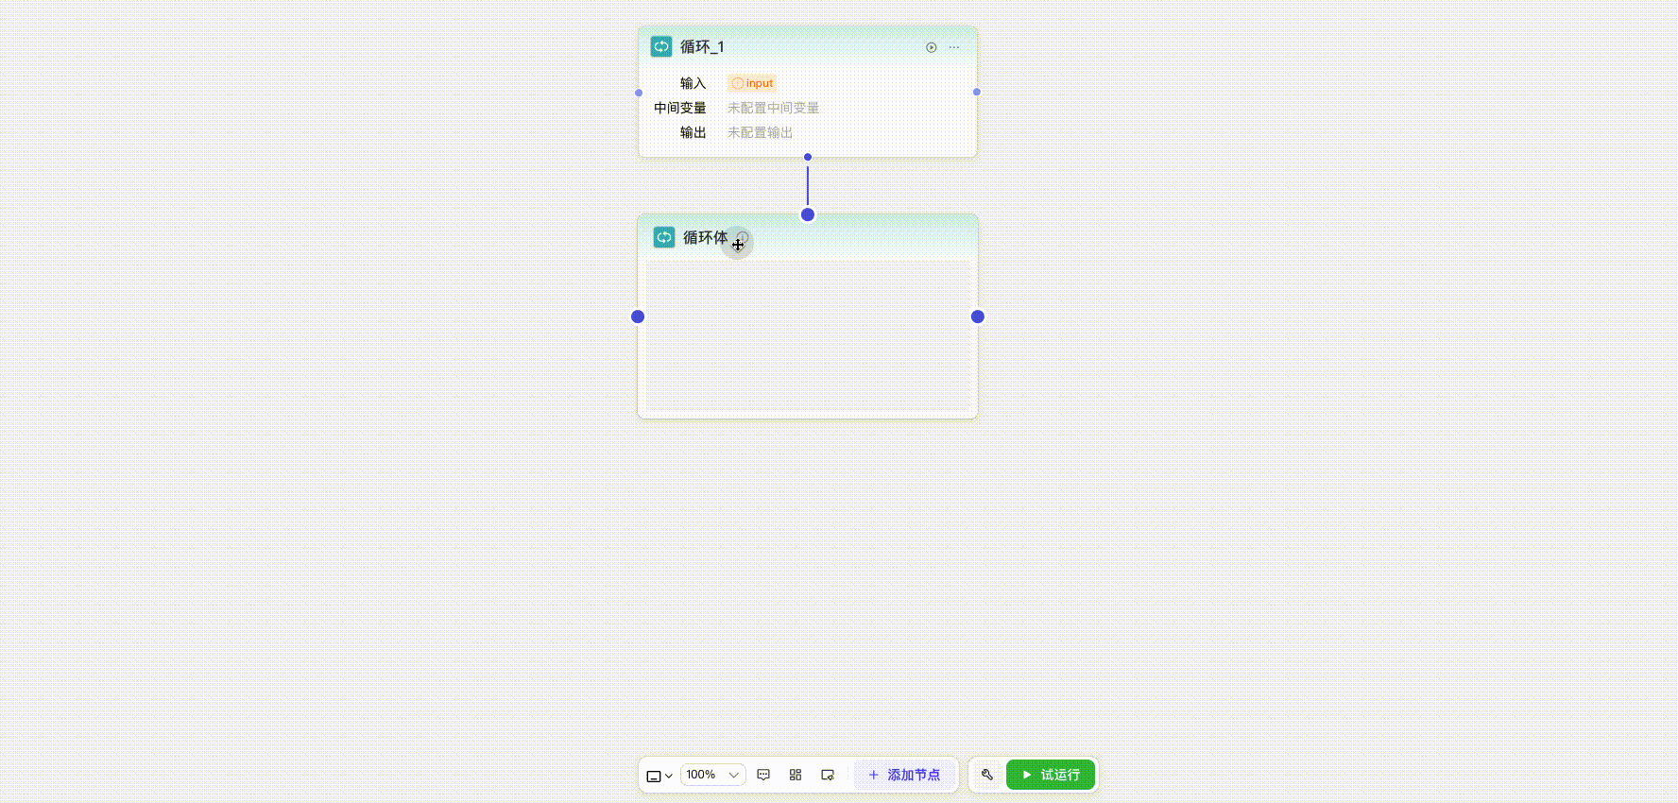This screenshot has height=803, width=1678.
Task: Open the 循环_1 node more options menu
Action: pyautogui.click(x=954, y=47)
